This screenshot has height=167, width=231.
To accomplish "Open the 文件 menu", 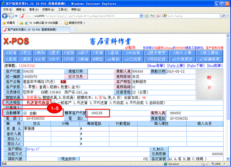I will pos(8,10).
